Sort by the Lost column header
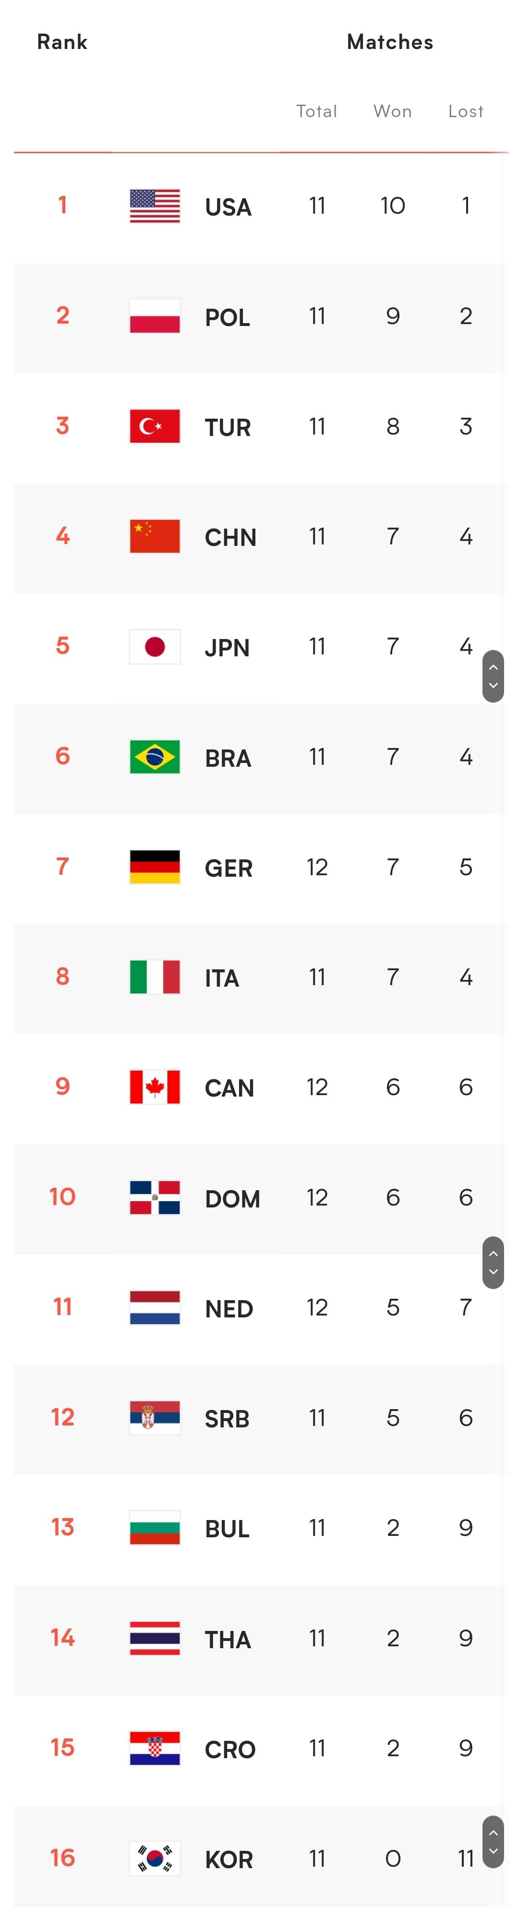Viewport: 518px width, 1907px height. tap(466, 111)
